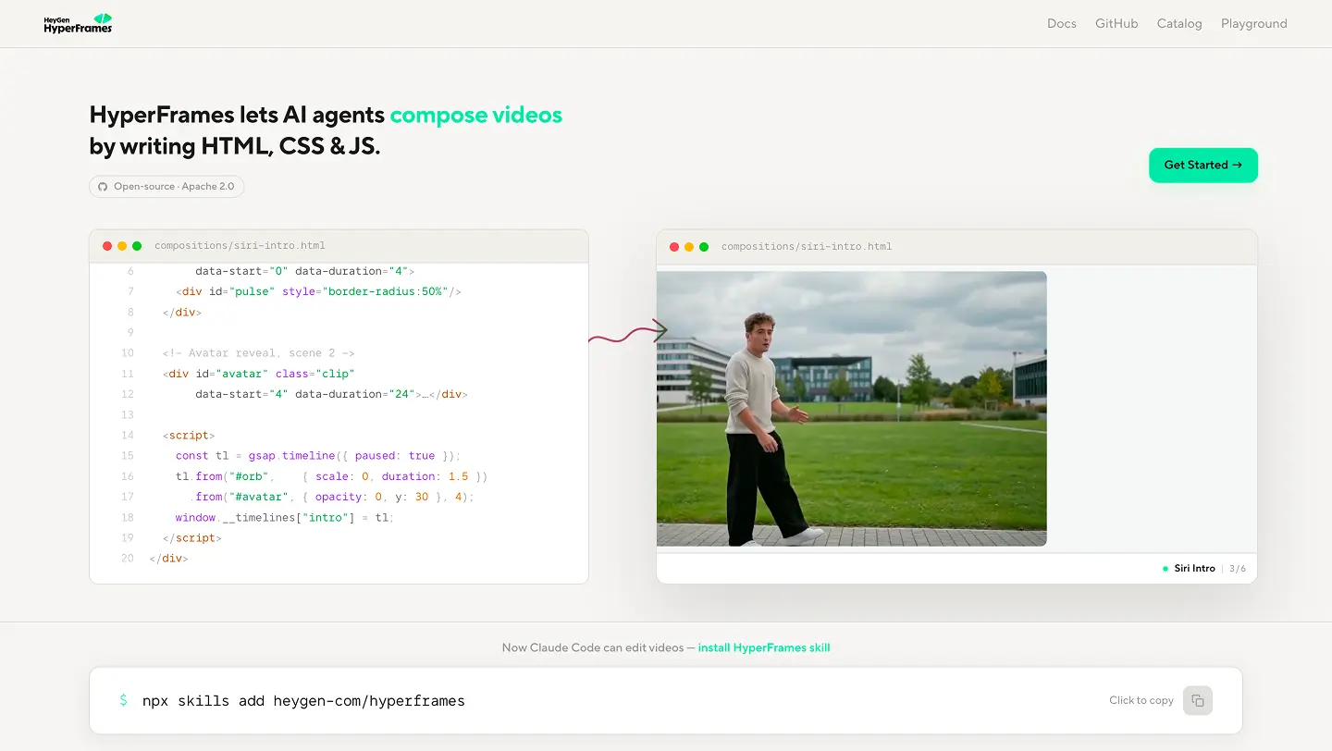
Task: Click code line 12 data-duration="24"
Action: point(331,394)
